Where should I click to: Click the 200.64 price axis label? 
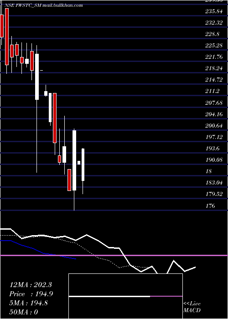click(214, 126)
